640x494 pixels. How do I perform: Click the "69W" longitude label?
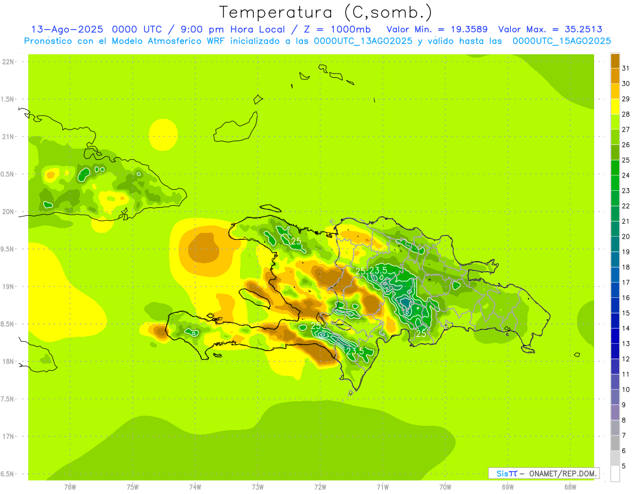point(508,487)
